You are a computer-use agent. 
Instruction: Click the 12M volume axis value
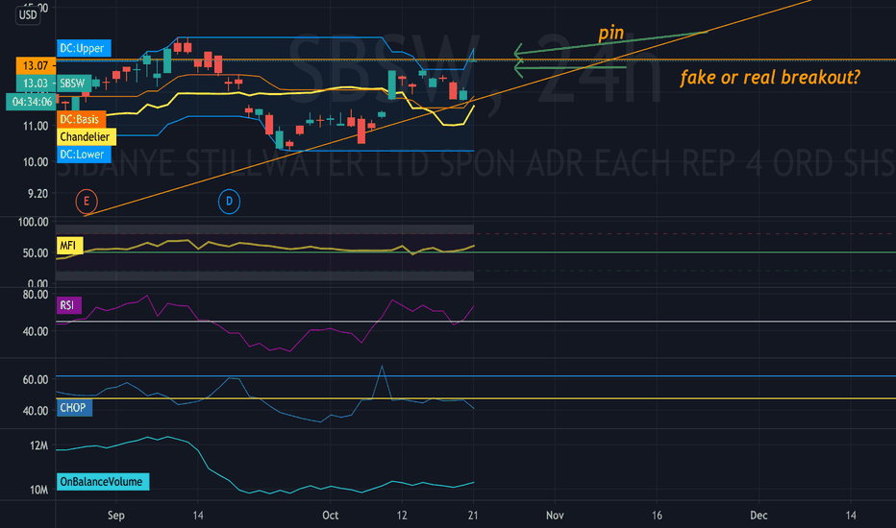click(38, 445)
